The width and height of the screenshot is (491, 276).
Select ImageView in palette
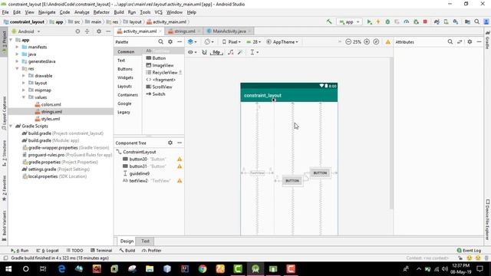click(160, 65)
